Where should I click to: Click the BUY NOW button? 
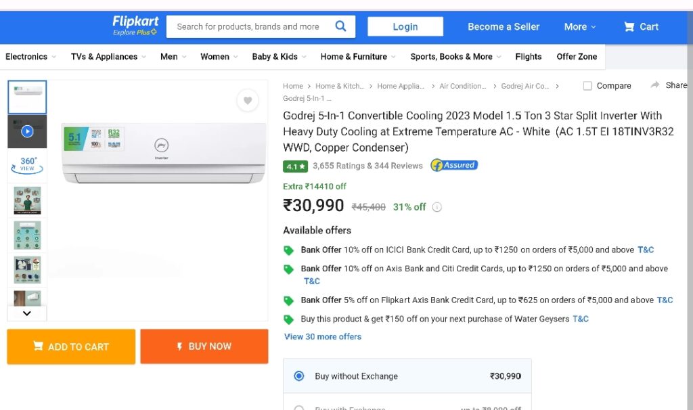pos(204,346)
